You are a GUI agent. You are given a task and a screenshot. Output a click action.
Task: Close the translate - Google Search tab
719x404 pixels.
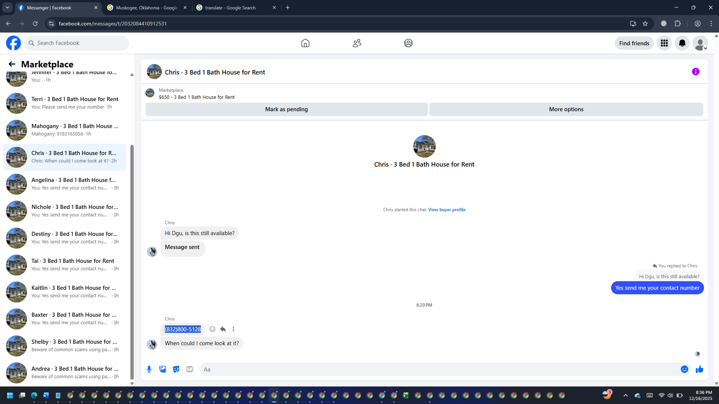(x=274, y=7)
